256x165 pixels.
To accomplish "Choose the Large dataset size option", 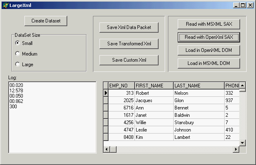I will pyautogui.click(x=18, y=64).
